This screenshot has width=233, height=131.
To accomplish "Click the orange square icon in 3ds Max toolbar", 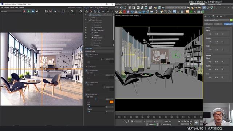I will point(187,12).
